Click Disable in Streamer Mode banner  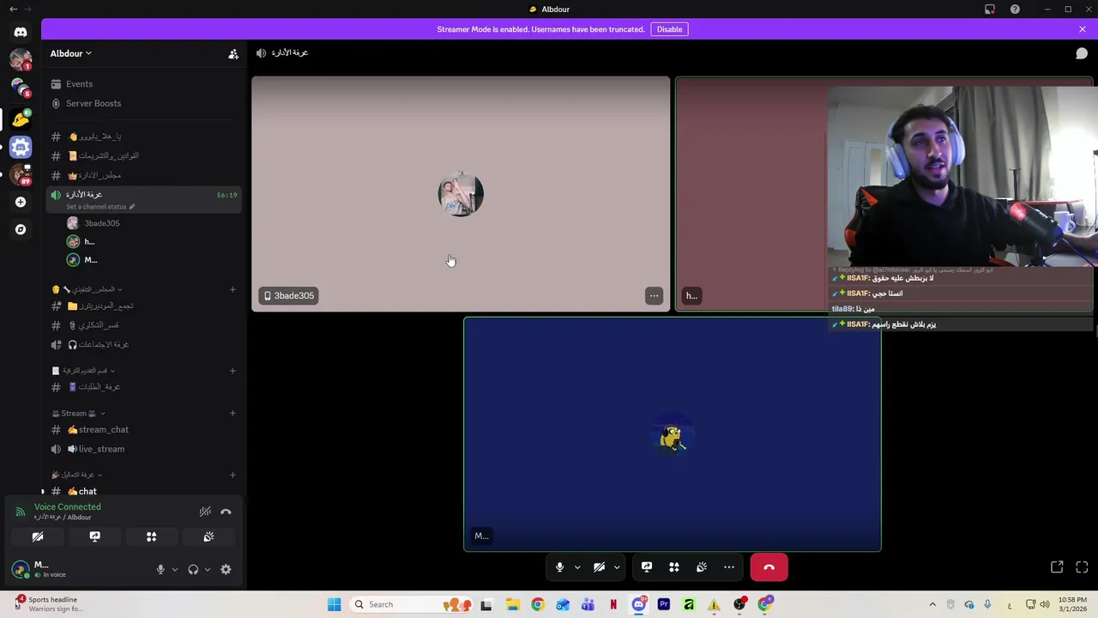click(x=669, y=29)
